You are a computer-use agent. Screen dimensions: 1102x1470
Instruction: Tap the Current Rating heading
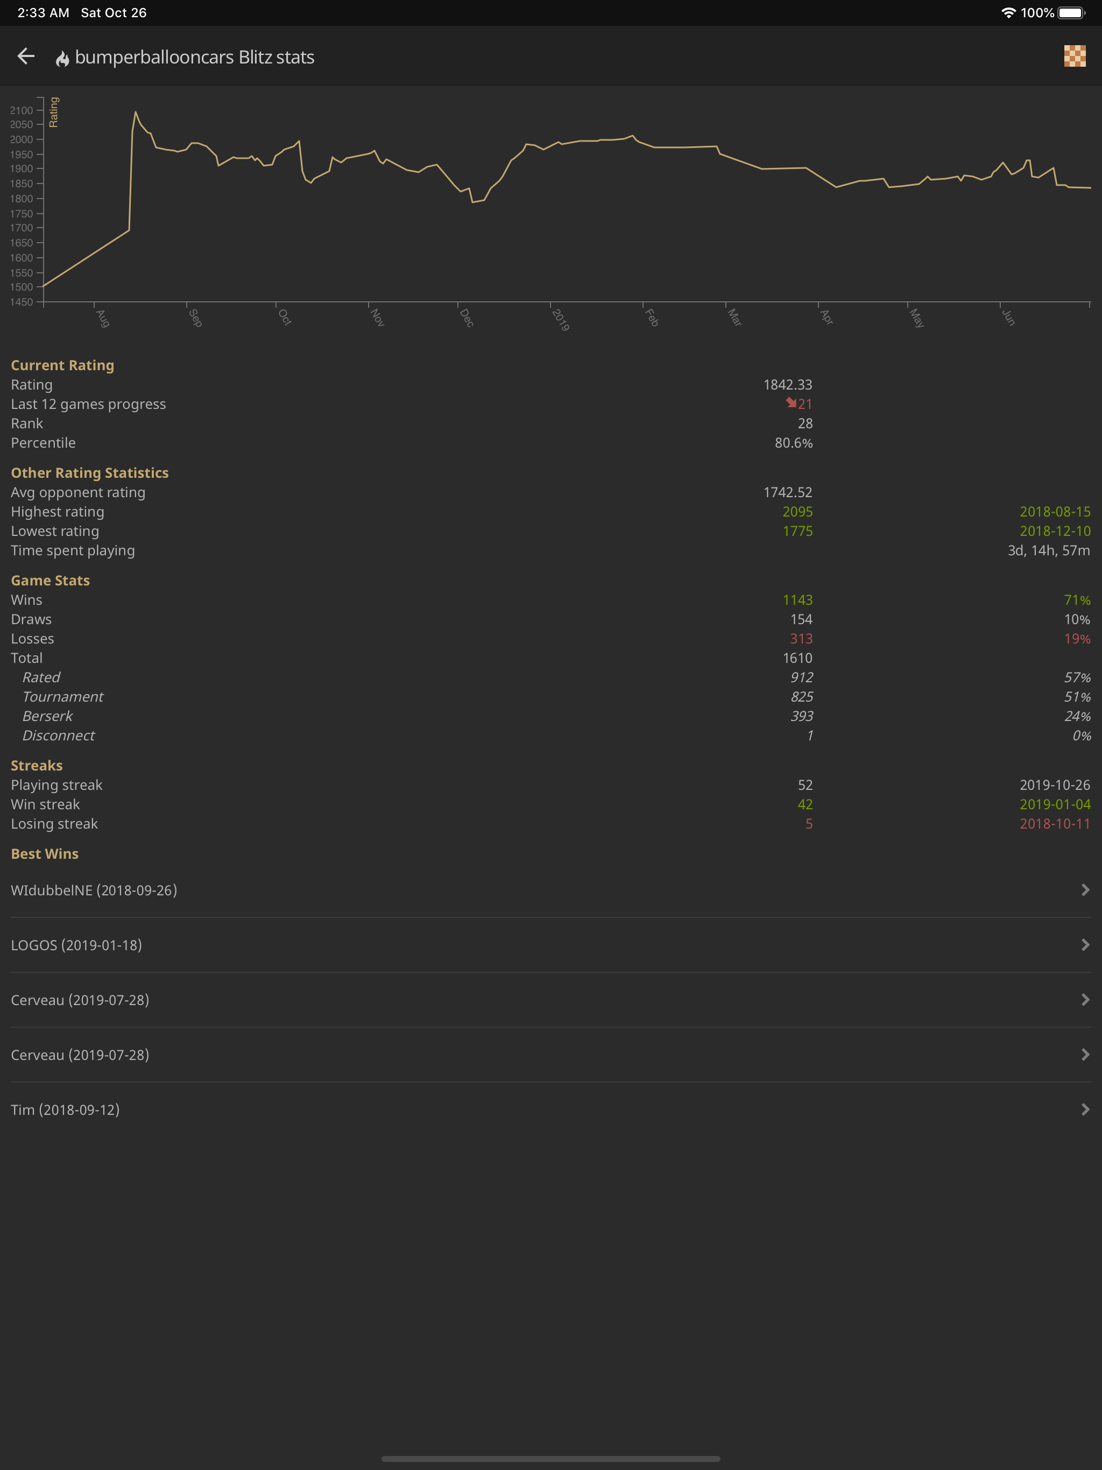pyautogui.click(x=62, y=365)
